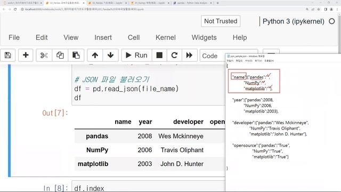Switch to the Numpy Jupyter browser tab
This screenshot has width=341, height=192.
tap(150, 3)
